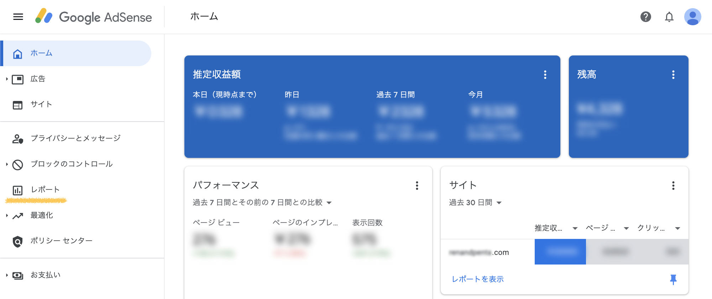Click the site domain ending in .com
Screen dimensions: 712x299
(479, 252)
